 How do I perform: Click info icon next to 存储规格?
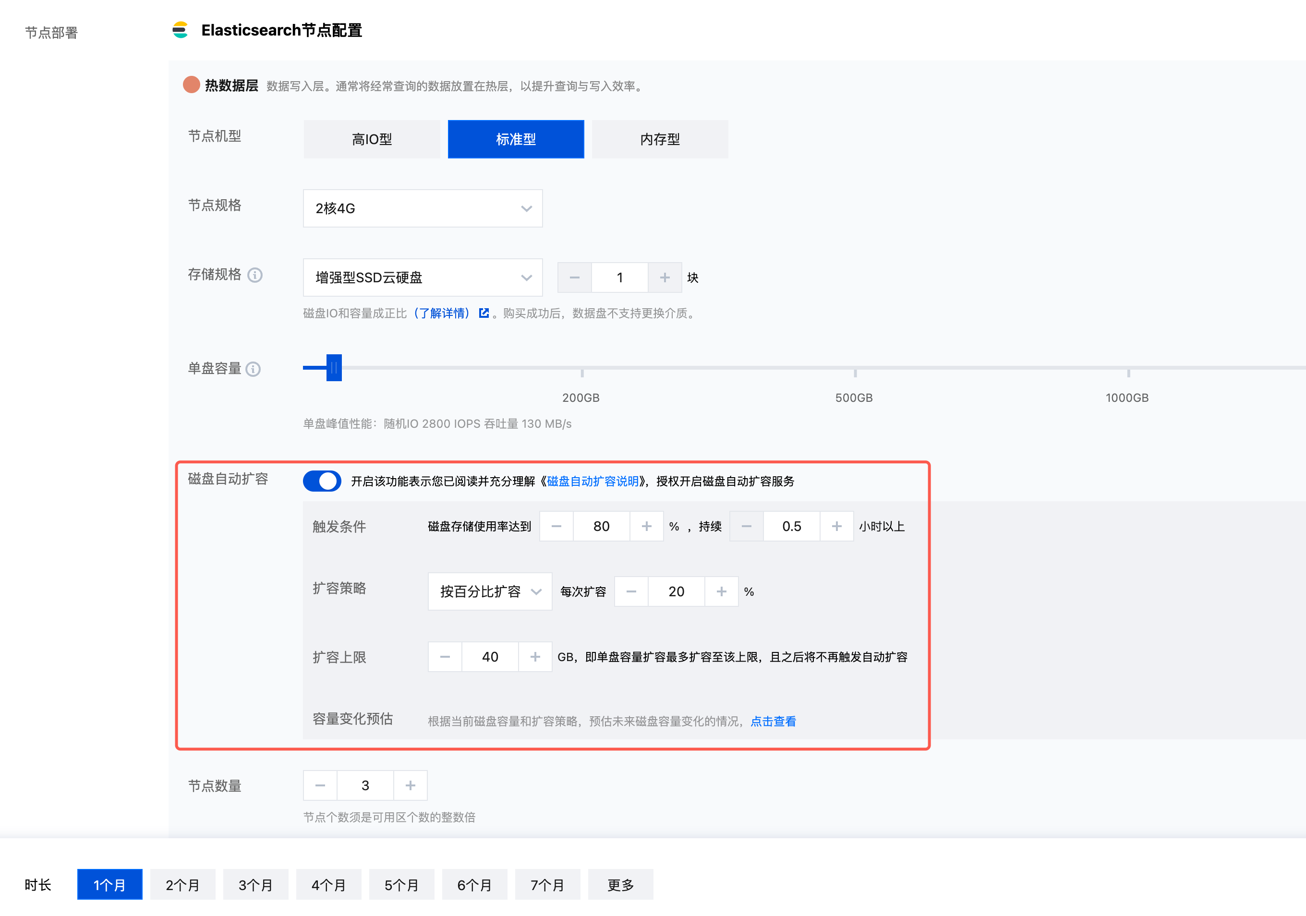(x=255, y=275)
